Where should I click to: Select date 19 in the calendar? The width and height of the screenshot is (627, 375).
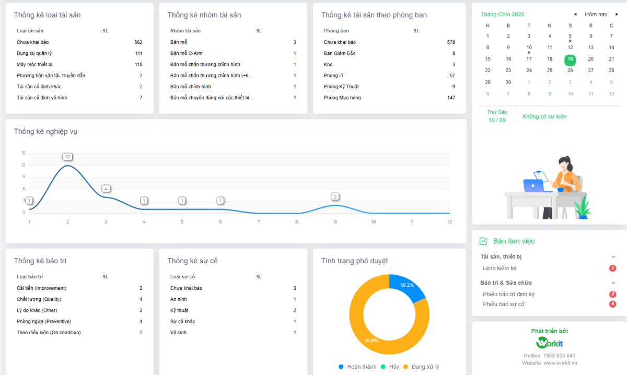[570, 59]
